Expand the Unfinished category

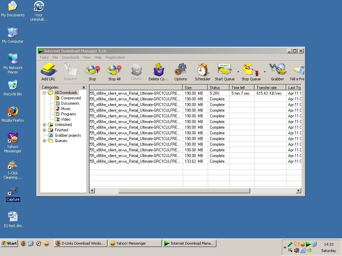click(44, 125)
